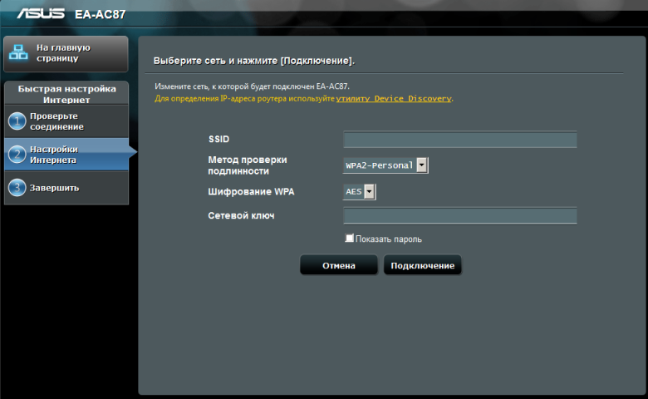Image resolution: width=648 pixels, height=399 pixels.
Task: Select the Настройки Интернета step
Action: click(x=66, y=155)
